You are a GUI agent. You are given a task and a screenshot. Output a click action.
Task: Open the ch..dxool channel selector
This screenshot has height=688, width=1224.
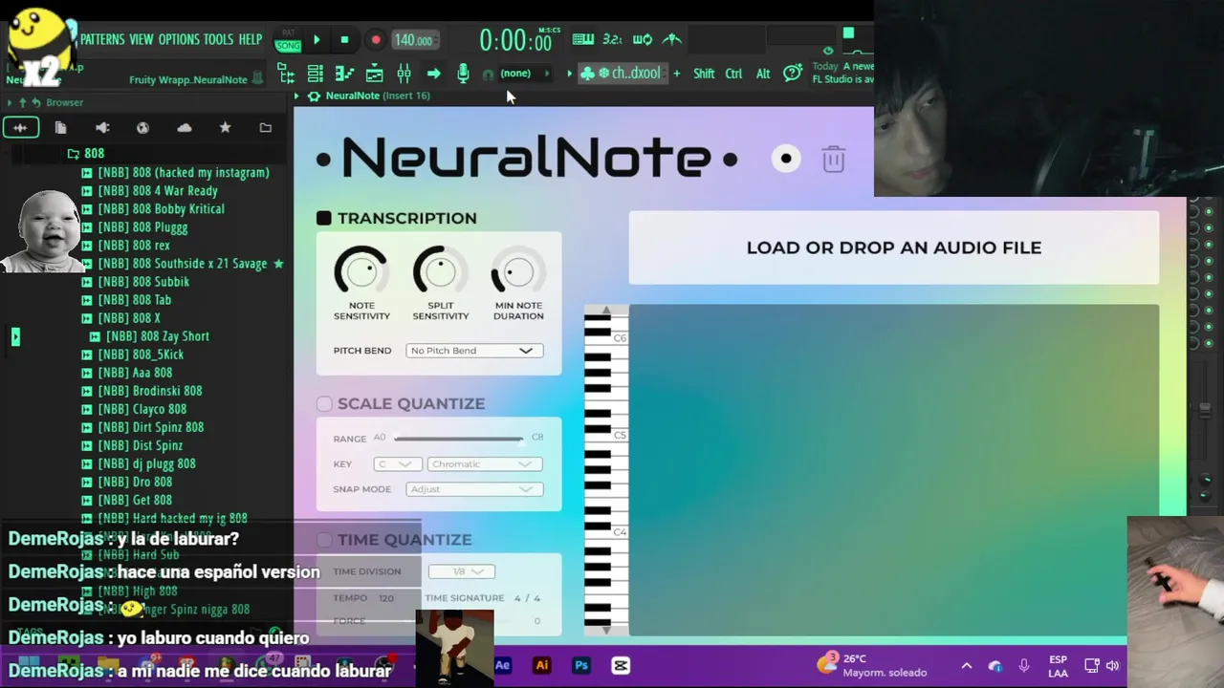622,74
